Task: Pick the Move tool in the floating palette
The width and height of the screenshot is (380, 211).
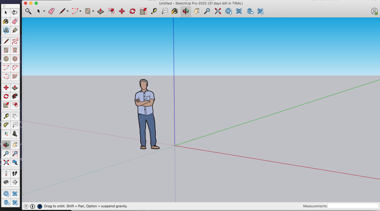Action: [6, 88]
